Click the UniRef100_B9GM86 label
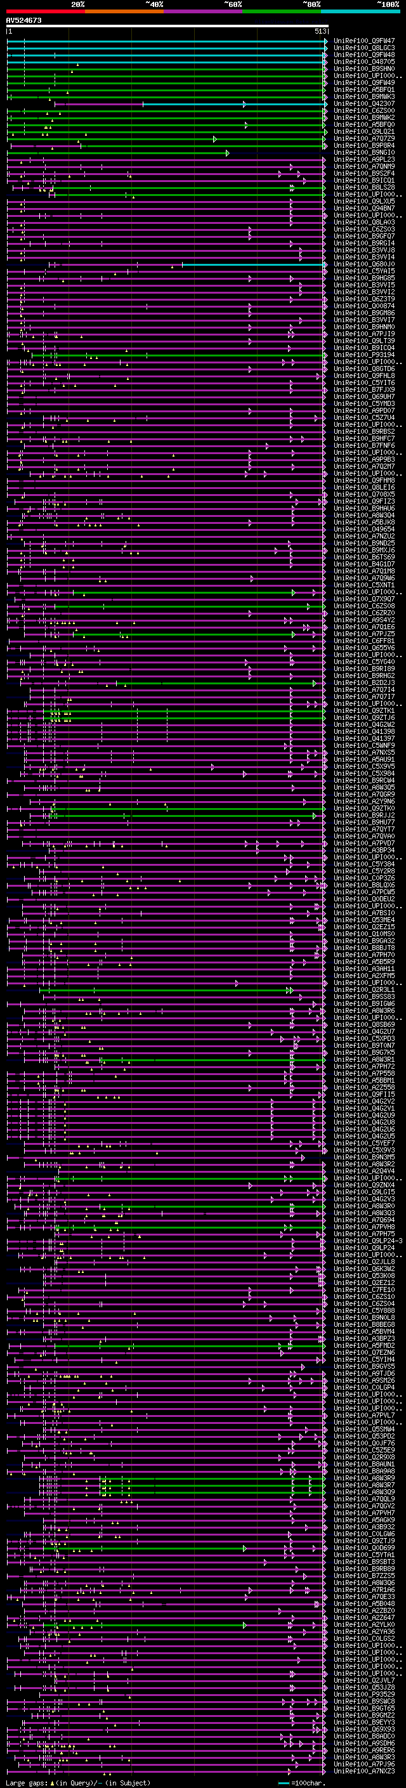Screen dimensions: 406x1788 (364, 312)
